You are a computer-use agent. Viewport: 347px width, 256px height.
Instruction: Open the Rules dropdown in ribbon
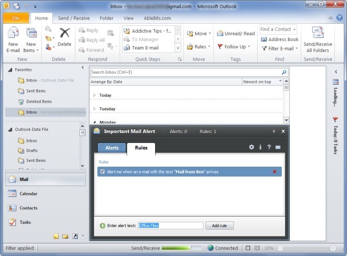coord(199,47)
